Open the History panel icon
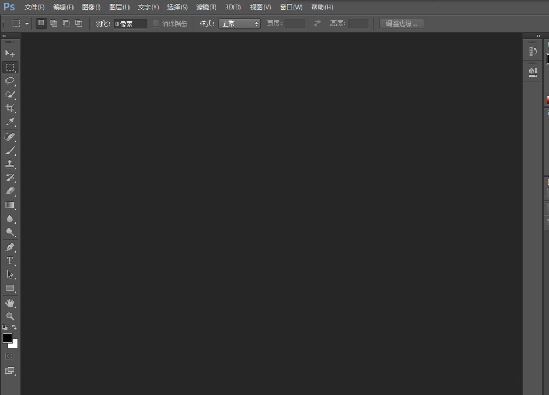This screenshot has height=395, width=549. (x=533, y=51)
